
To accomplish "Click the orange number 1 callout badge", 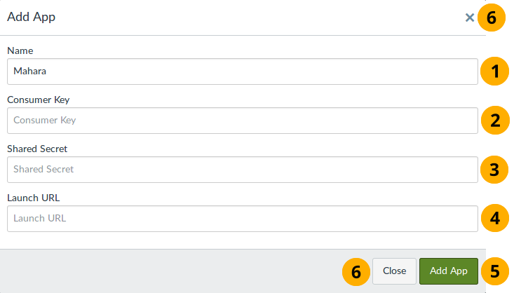I will (x=494, y=71).
